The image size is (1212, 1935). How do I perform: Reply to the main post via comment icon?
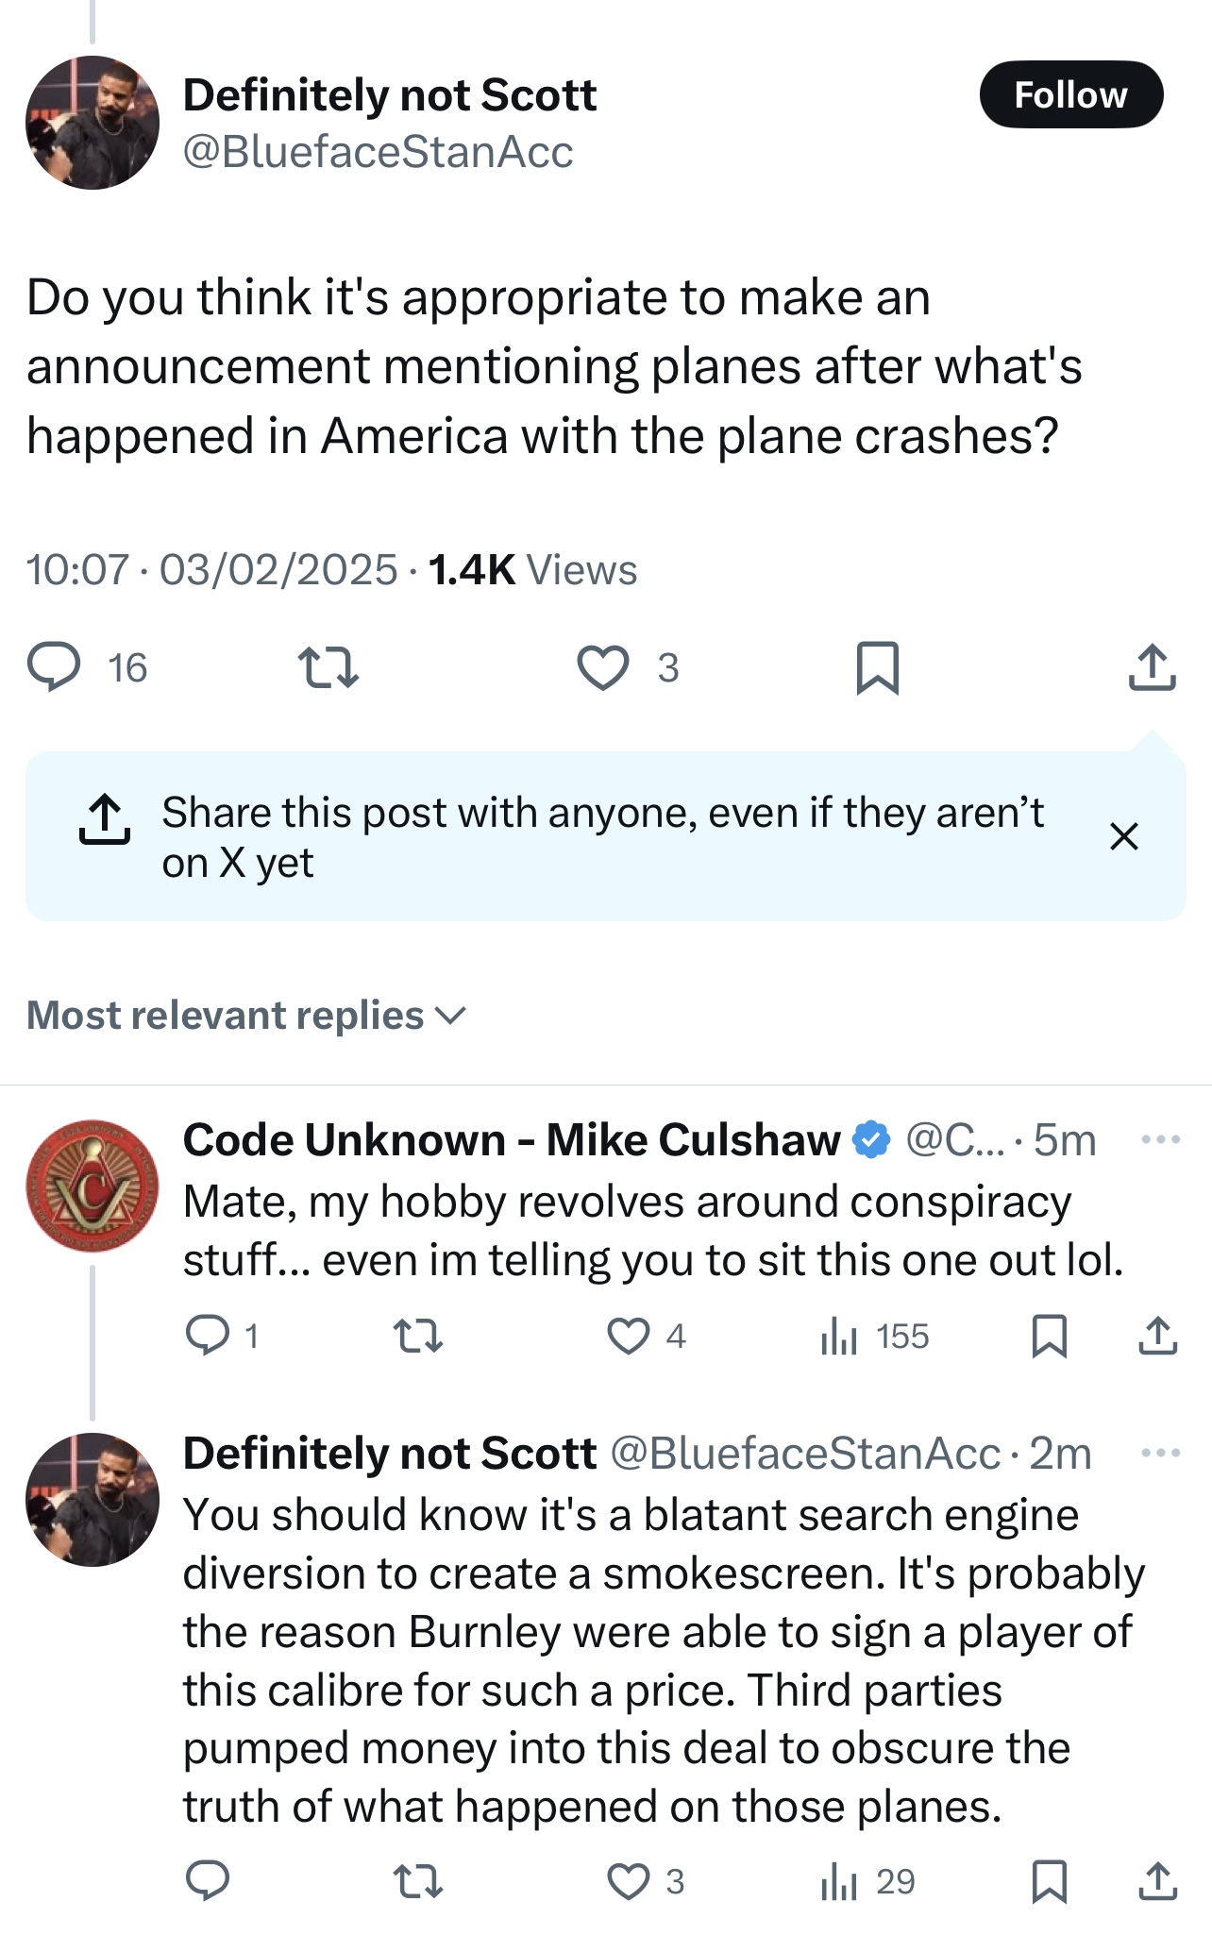tap(54, 667)
